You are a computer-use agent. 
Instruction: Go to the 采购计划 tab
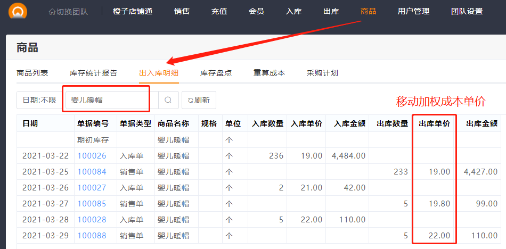pos(322,73)
